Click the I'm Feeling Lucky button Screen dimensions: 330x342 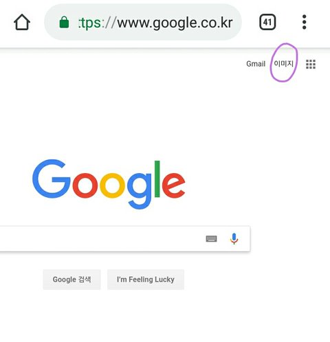[146, 280]
